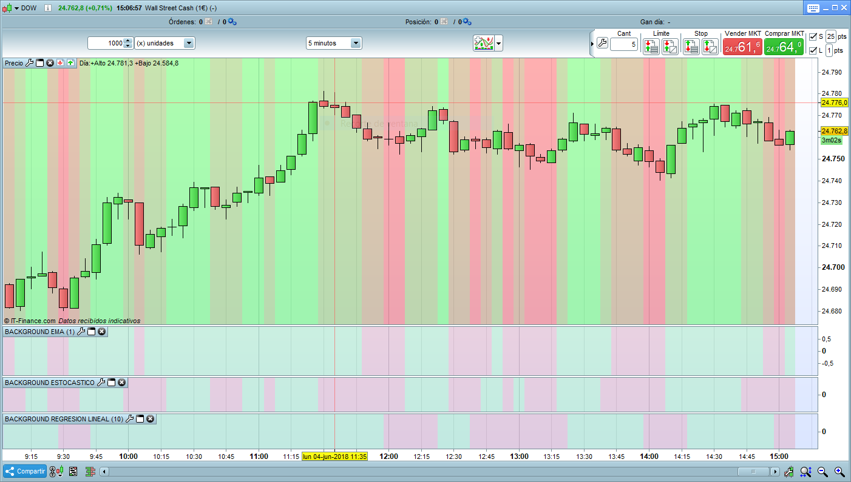Toggle the S stop checkbox
The image size is (851, 482).
point(813,36)
